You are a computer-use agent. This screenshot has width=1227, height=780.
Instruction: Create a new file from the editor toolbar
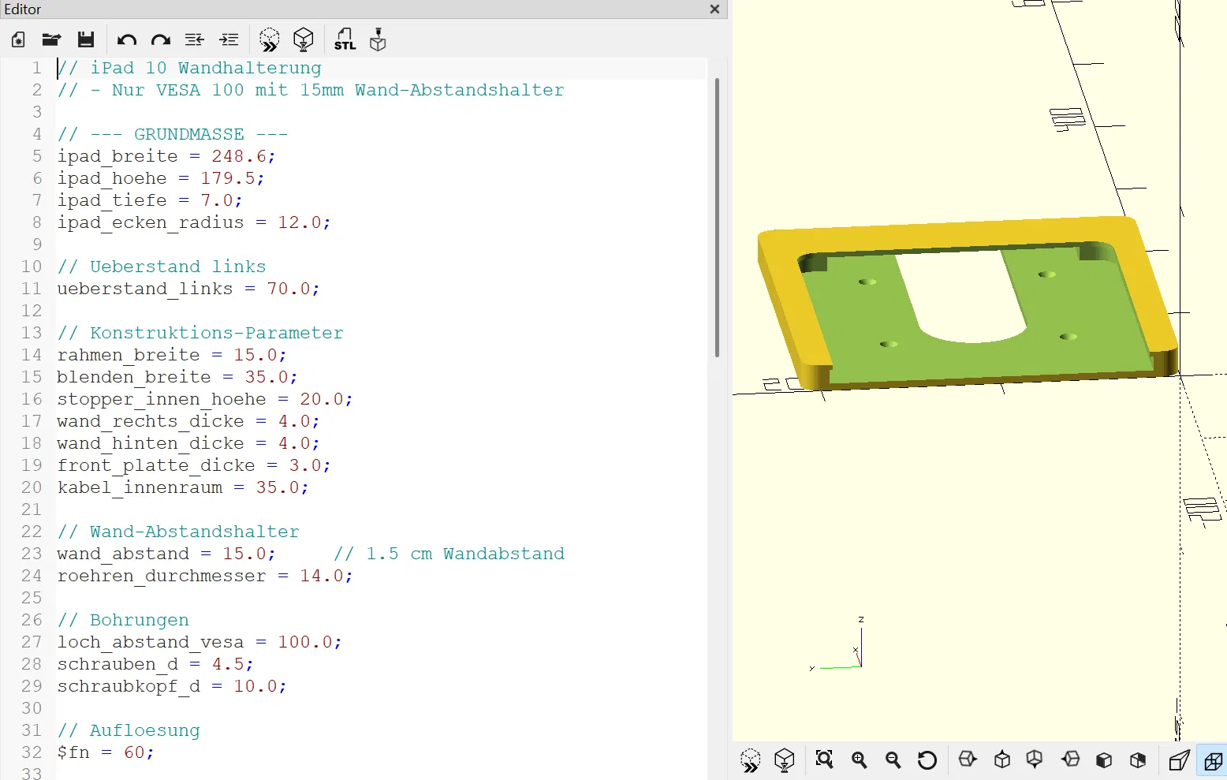coord(18,39)
